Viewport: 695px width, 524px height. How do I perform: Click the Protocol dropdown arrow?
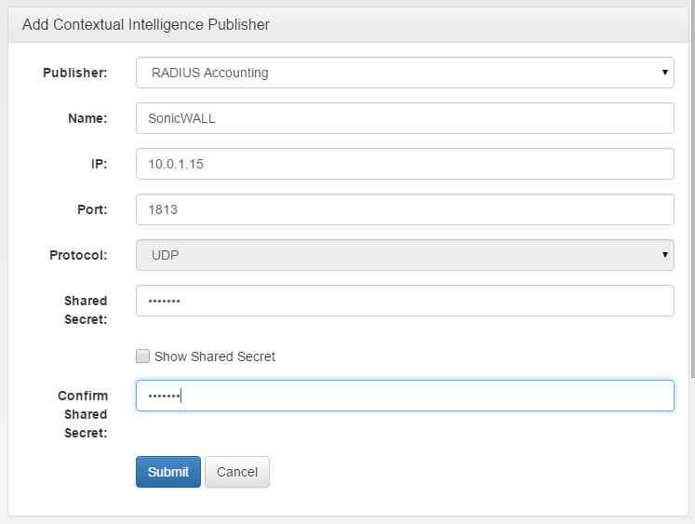(665, 255)
